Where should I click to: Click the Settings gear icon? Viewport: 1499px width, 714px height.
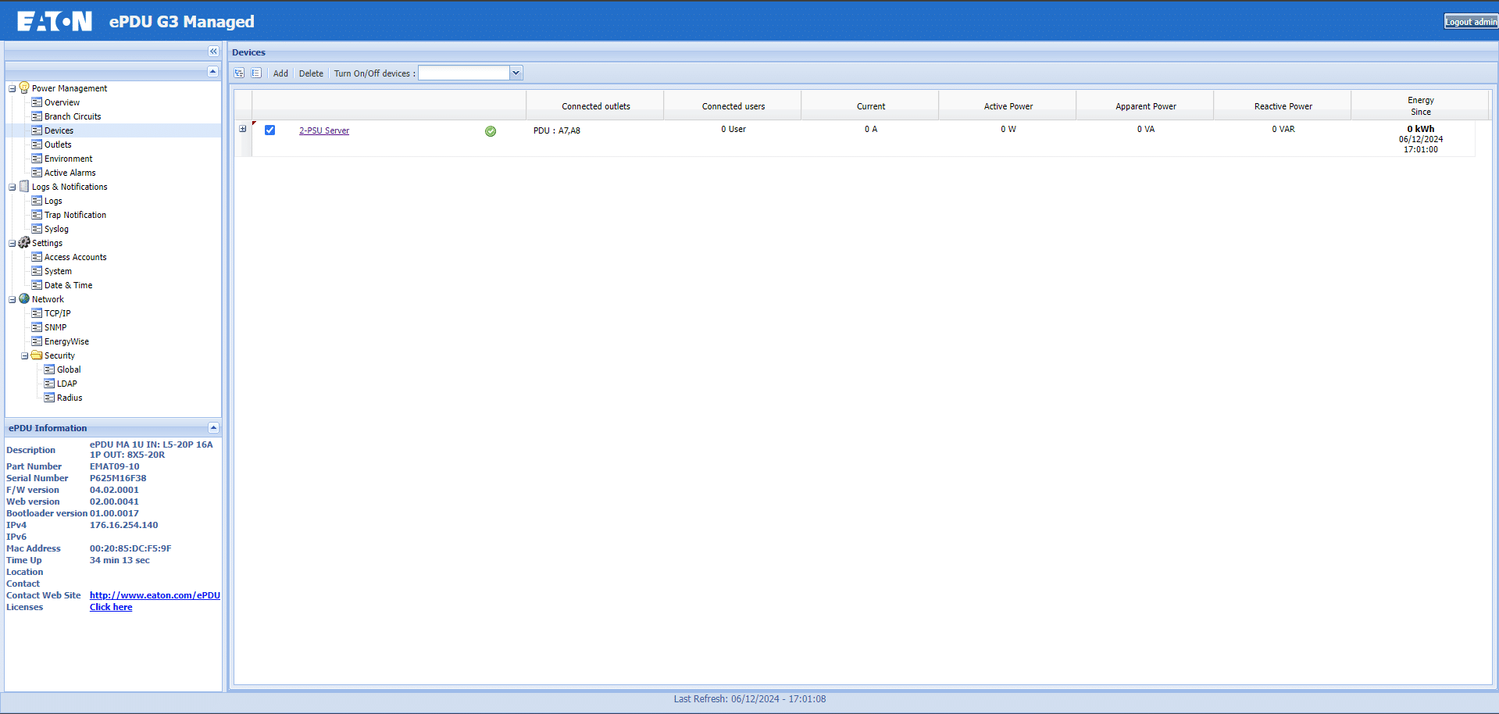(x=24, y=242)
